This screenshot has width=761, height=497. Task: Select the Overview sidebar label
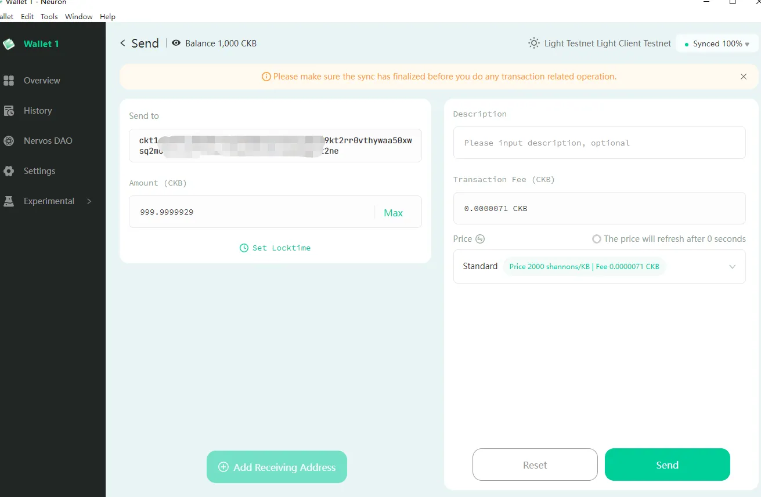(x=42, y=81)
